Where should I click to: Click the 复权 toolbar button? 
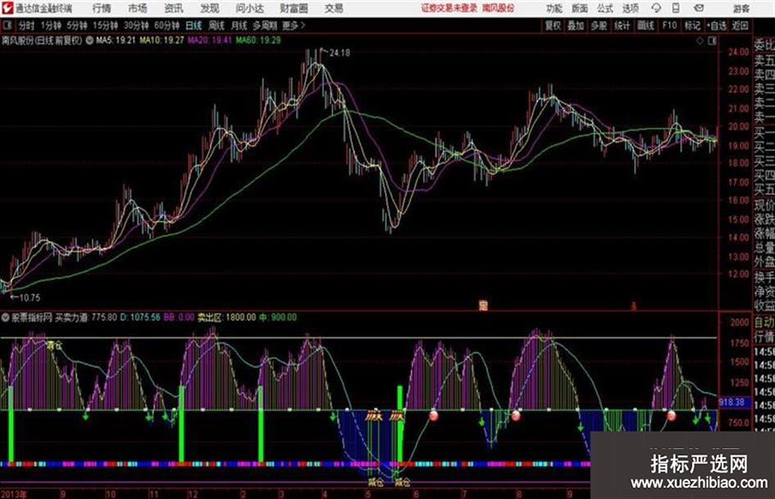[553, 25]
